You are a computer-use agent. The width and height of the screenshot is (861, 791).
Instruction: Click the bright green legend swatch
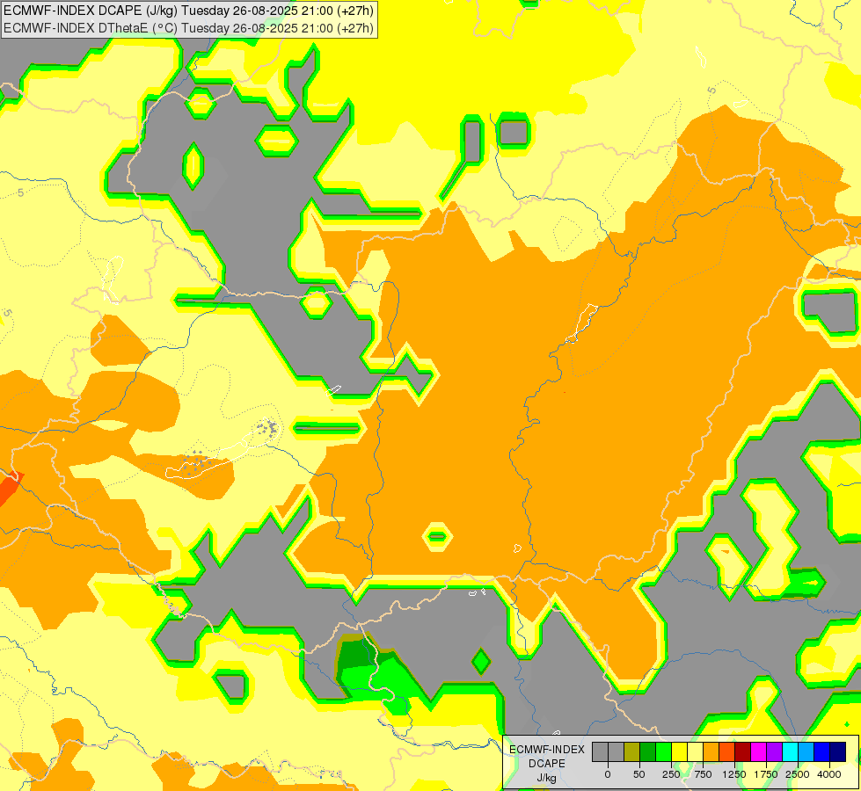pos(664,752)
